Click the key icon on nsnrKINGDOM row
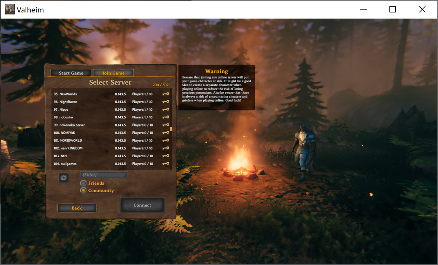 [166, 148]
